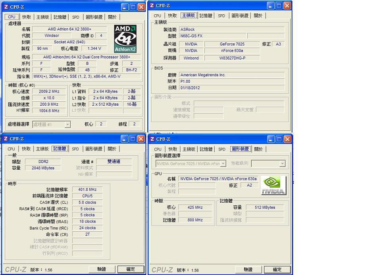Viewport: 366px width, 275px height.
Task: Select CPU tab in the ASRock mainboard window
Action: coord(157,15)
